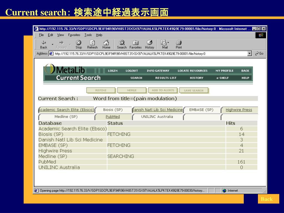The width and height of the screenshot is (284, 213).
Task: Select the Biosis (SP) tab
Action: [113, 110]
